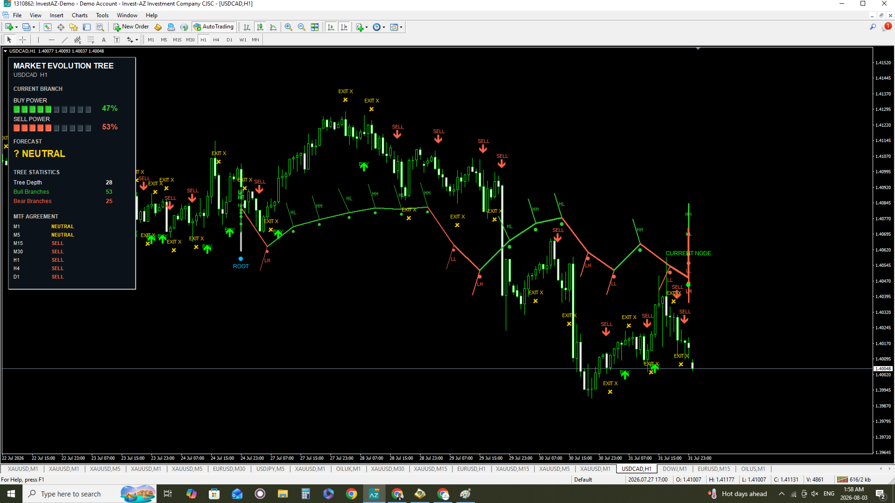Select the vertical line drawing tool
Image resolution: width=895 pixels, height=503 pixels.
(x=38, y=40)
